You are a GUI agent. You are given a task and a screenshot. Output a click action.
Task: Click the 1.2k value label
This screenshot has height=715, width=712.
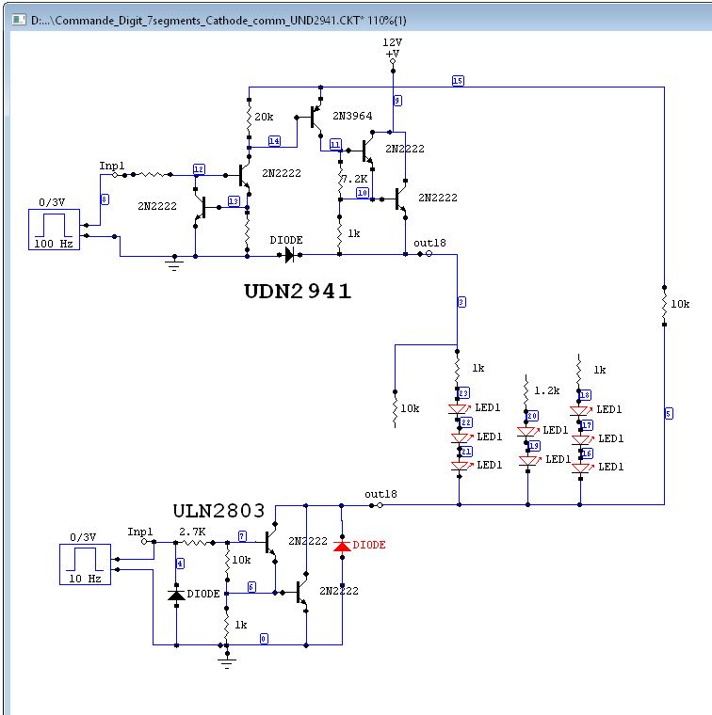(547, 390)
